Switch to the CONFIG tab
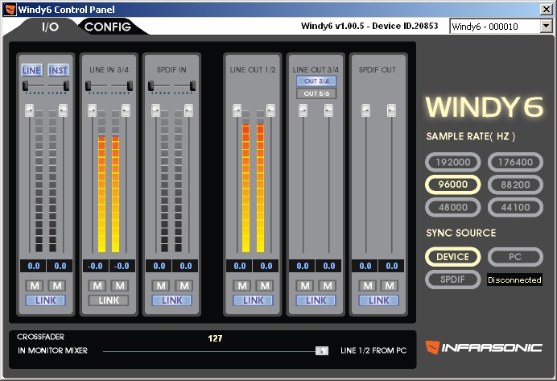This screenshot has height=381, width=557. tap(108, 27)
